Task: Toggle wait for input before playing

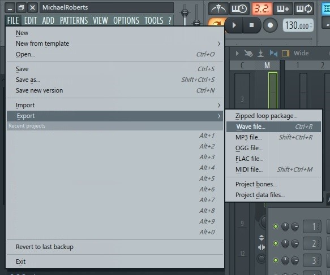Action: click(x=239, y=9)
